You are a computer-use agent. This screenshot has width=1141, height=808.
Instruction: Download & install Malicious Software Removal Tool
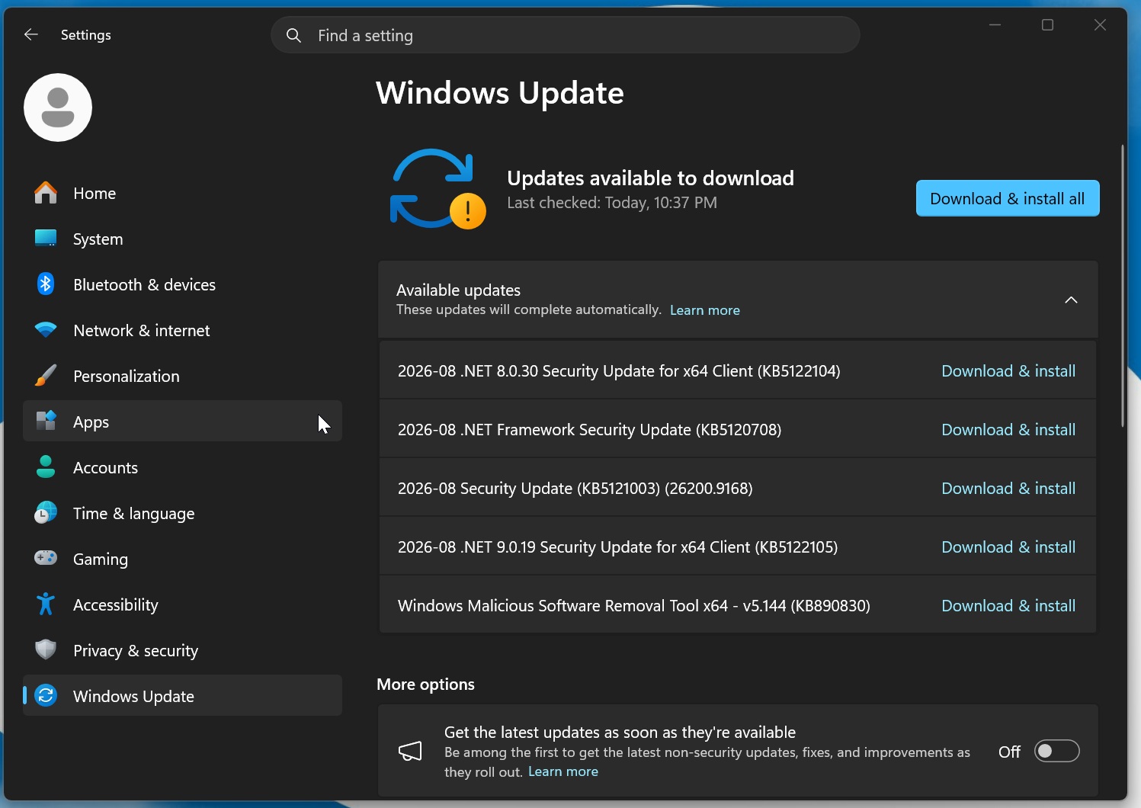point(1008,606)
